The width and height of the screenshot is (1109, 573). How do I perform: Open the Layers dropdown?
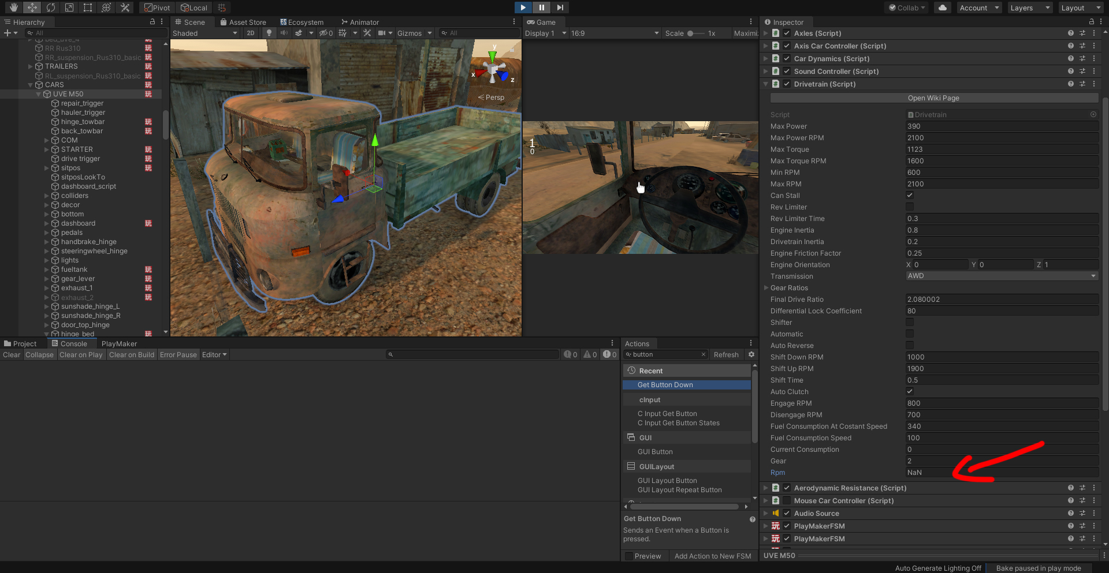[1030, 8]
